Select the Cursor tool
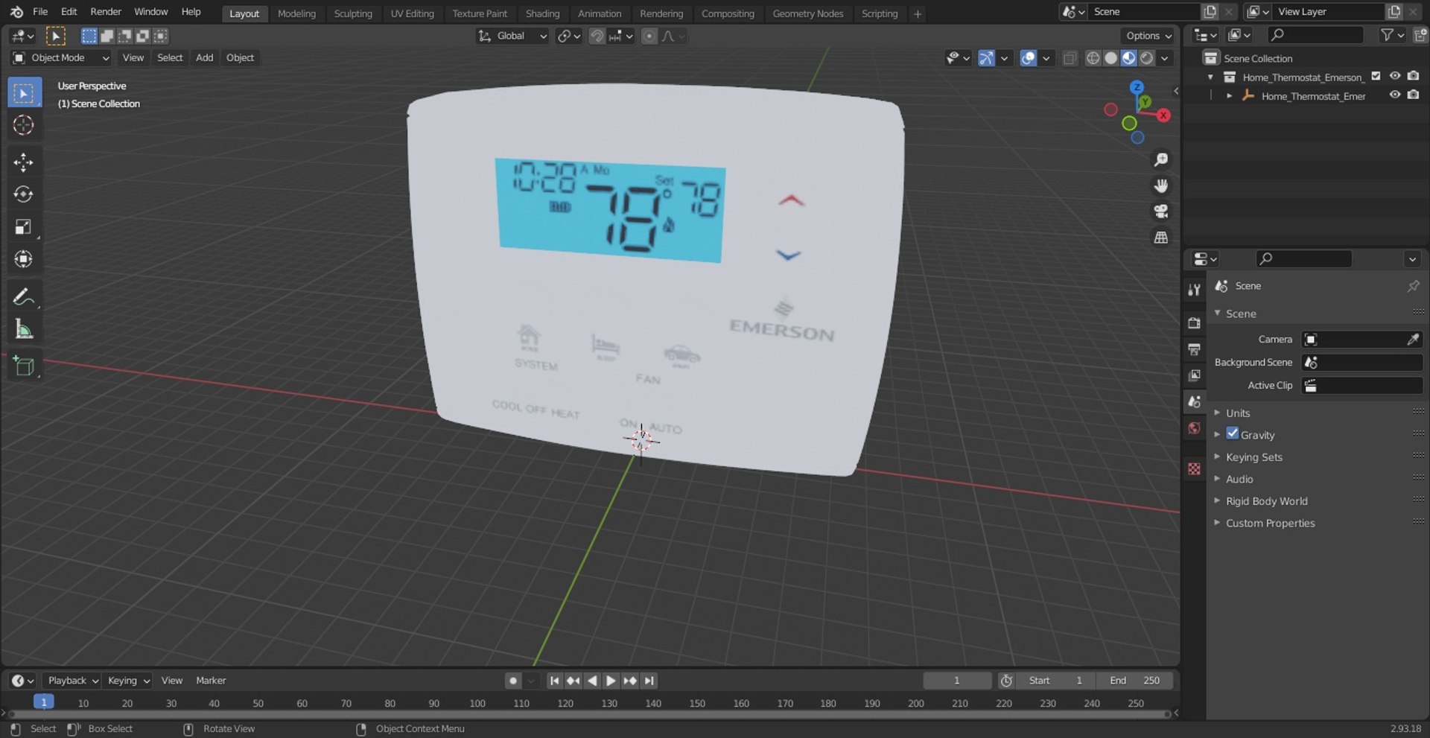 pyautogui.click(x=24, y=125)
